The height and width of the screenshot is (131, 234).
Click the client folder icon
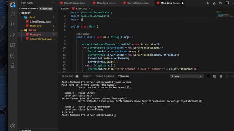coord(26,17)
